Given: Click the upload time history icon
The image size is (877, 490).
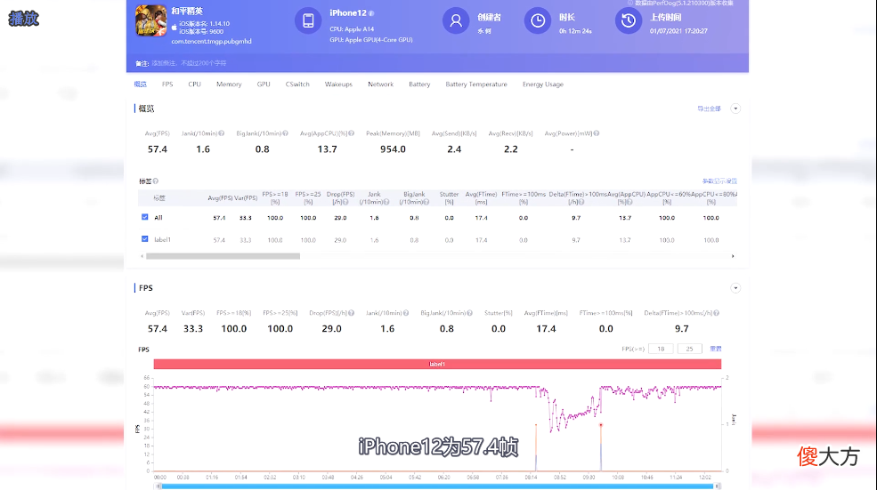Looking at the screenshot, I should pyautogui.click(x=628, y=20).
